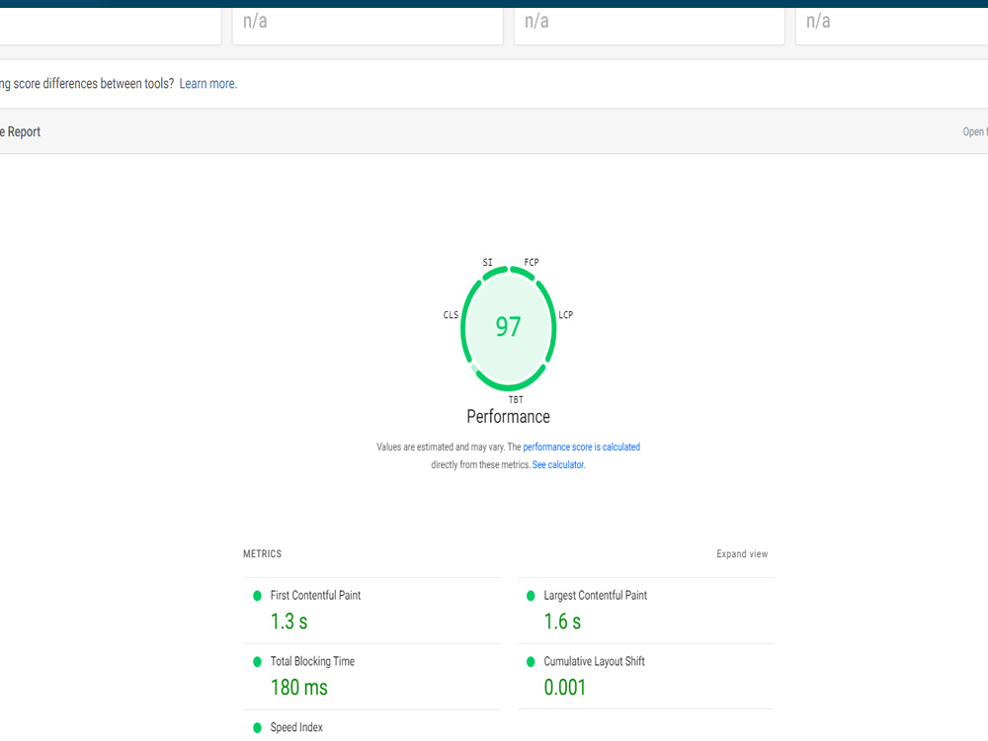Click the 180 ms metric value
This screenshot has width=988, height=741.
click(x=298, y=688)
